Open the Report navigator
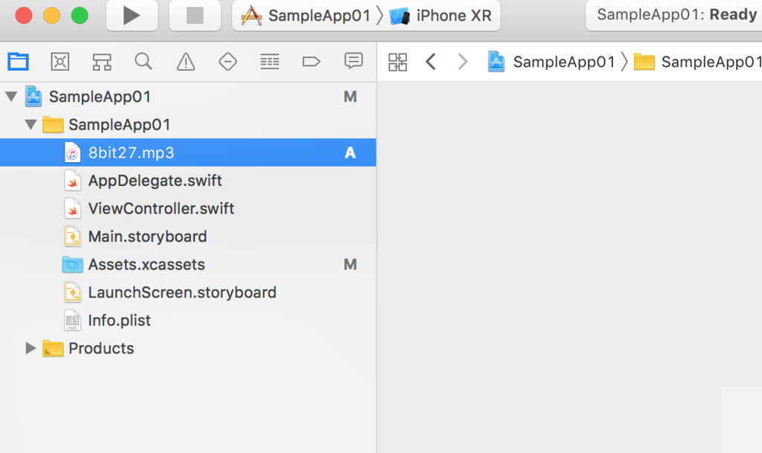Image resolution: width=762 pixels, height=453 pixels. (x=353, y=62)
